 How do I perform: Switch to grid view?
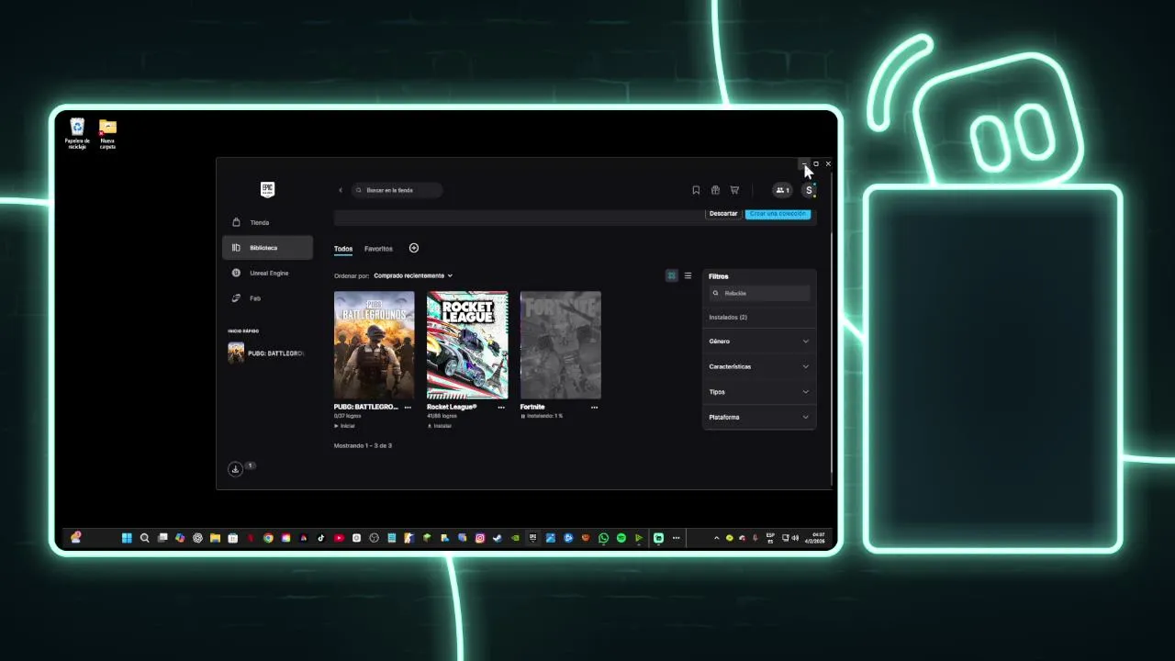tap(671, 275)
